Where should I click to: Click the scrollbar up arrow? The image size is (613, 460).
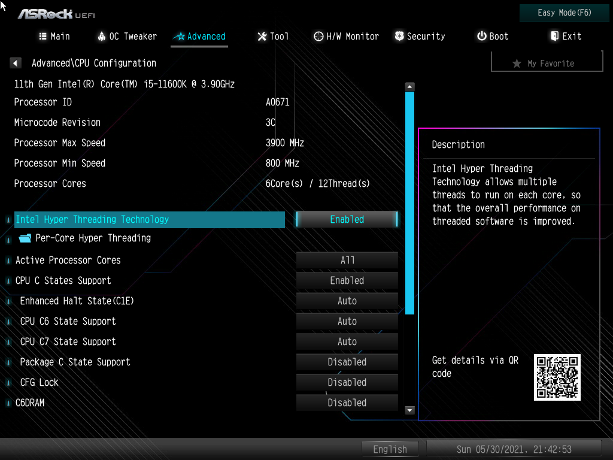[x=409, y=86]
